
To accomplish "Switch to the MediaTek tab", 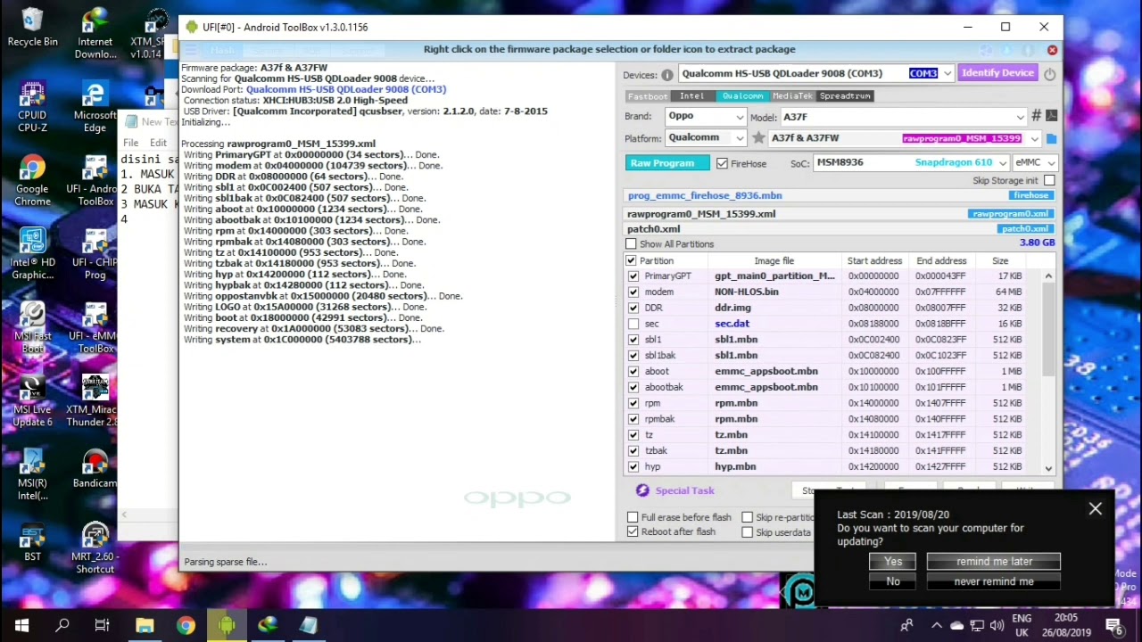I will tap(792, 96).
